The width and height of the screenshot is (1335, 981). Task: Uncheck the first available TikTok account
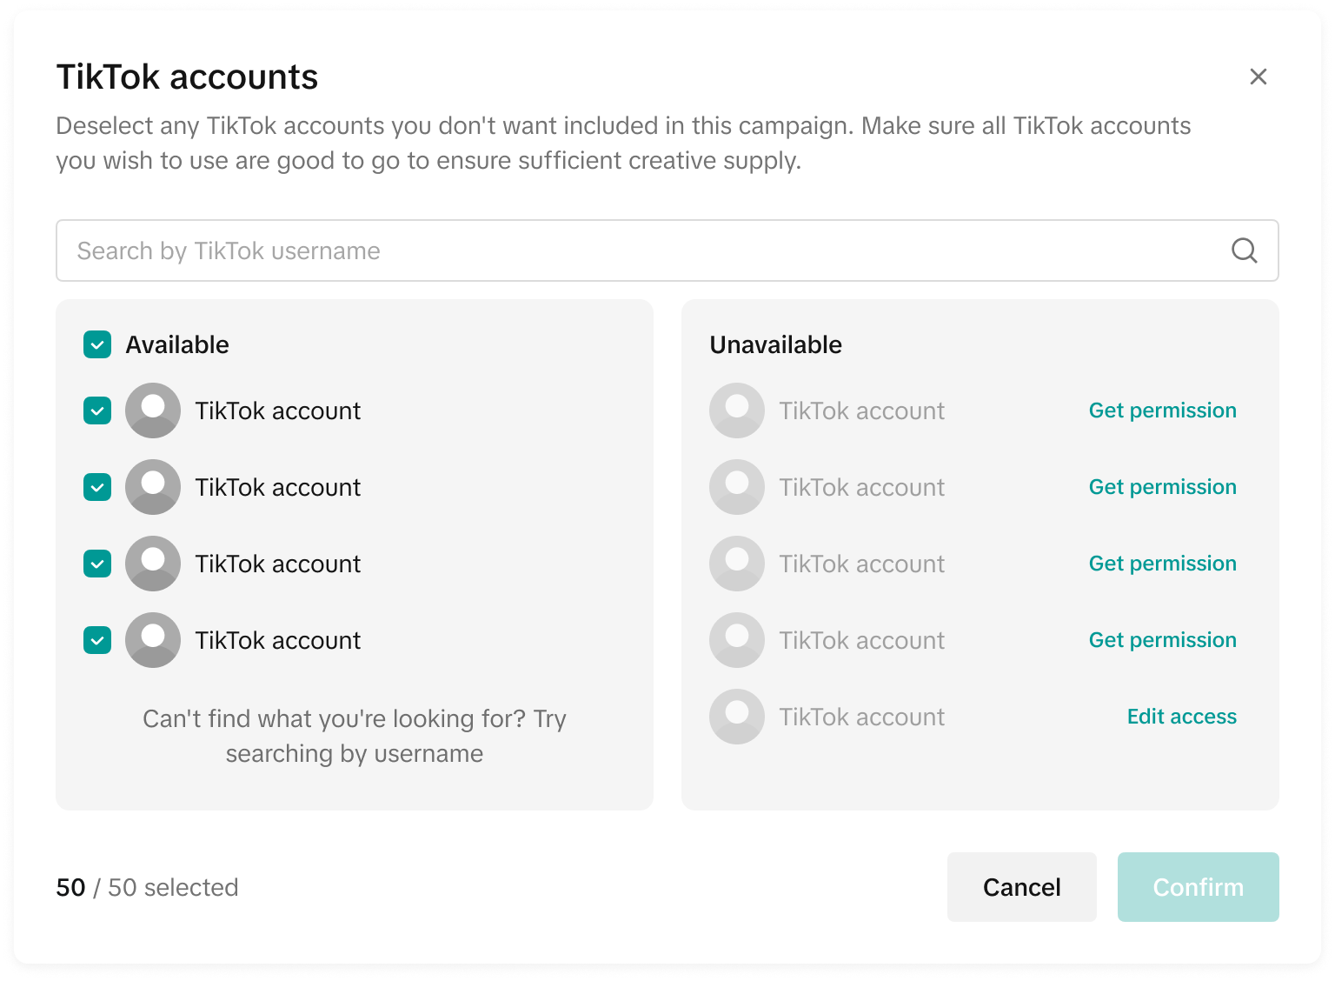pyautogui.click(x=97, y=410)
